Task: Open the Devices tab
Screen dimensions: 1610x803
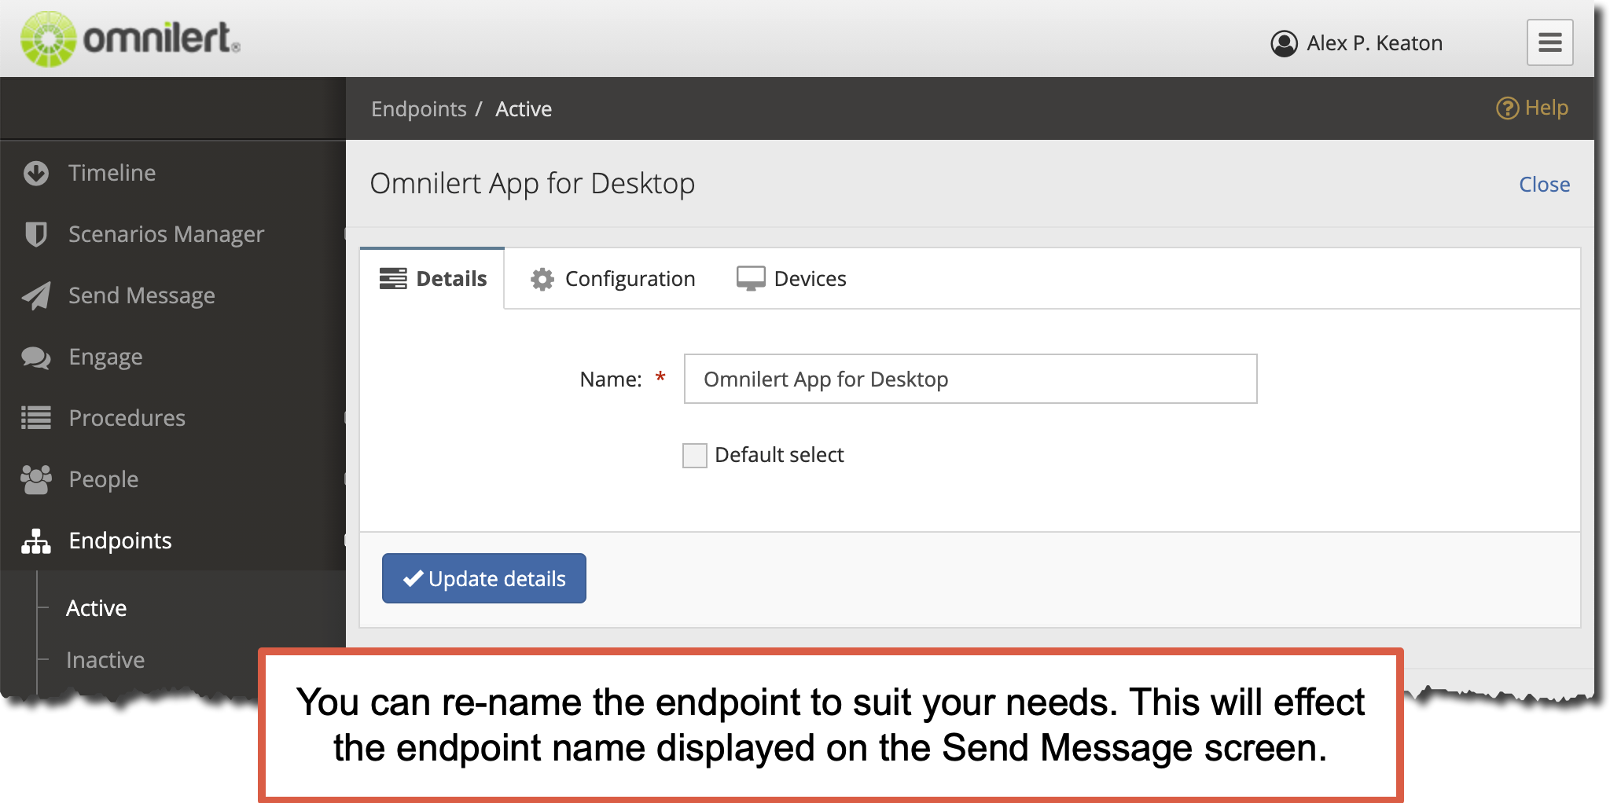Action: pyautogui.click(x=792, y=279)
